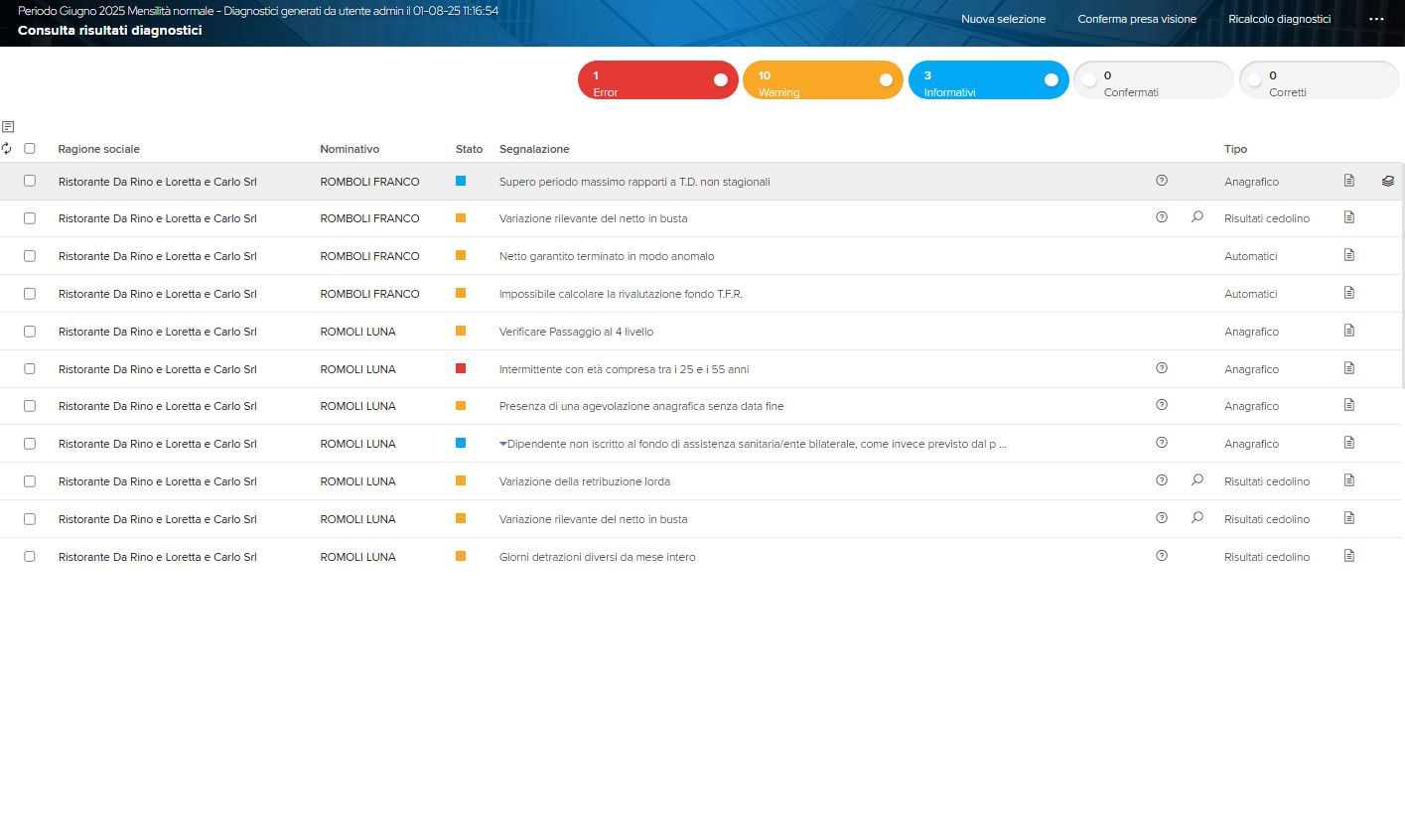Click magnifier on ROMBOLI FRANCO Variazione rilevante netto row
Screen dimensions: 1405x816
pos(1196,216)
